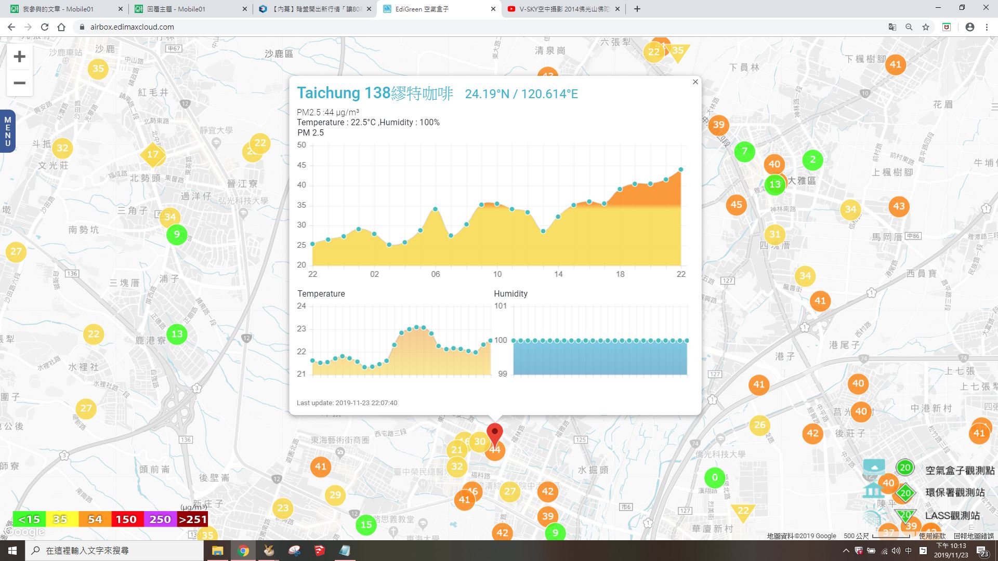The height and width of the screenshot is (561, 998).
Task: Open the browser home page
Action: click(61, 27)
